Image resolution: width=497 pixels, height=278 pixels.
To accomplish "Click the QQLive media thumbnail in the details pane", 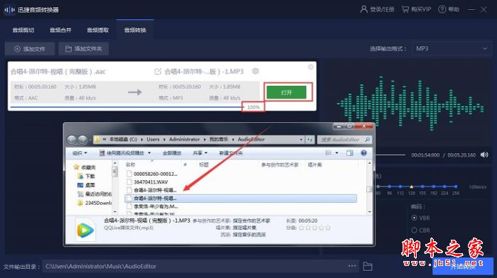I will pyautogui.click(x=85, y=230).
